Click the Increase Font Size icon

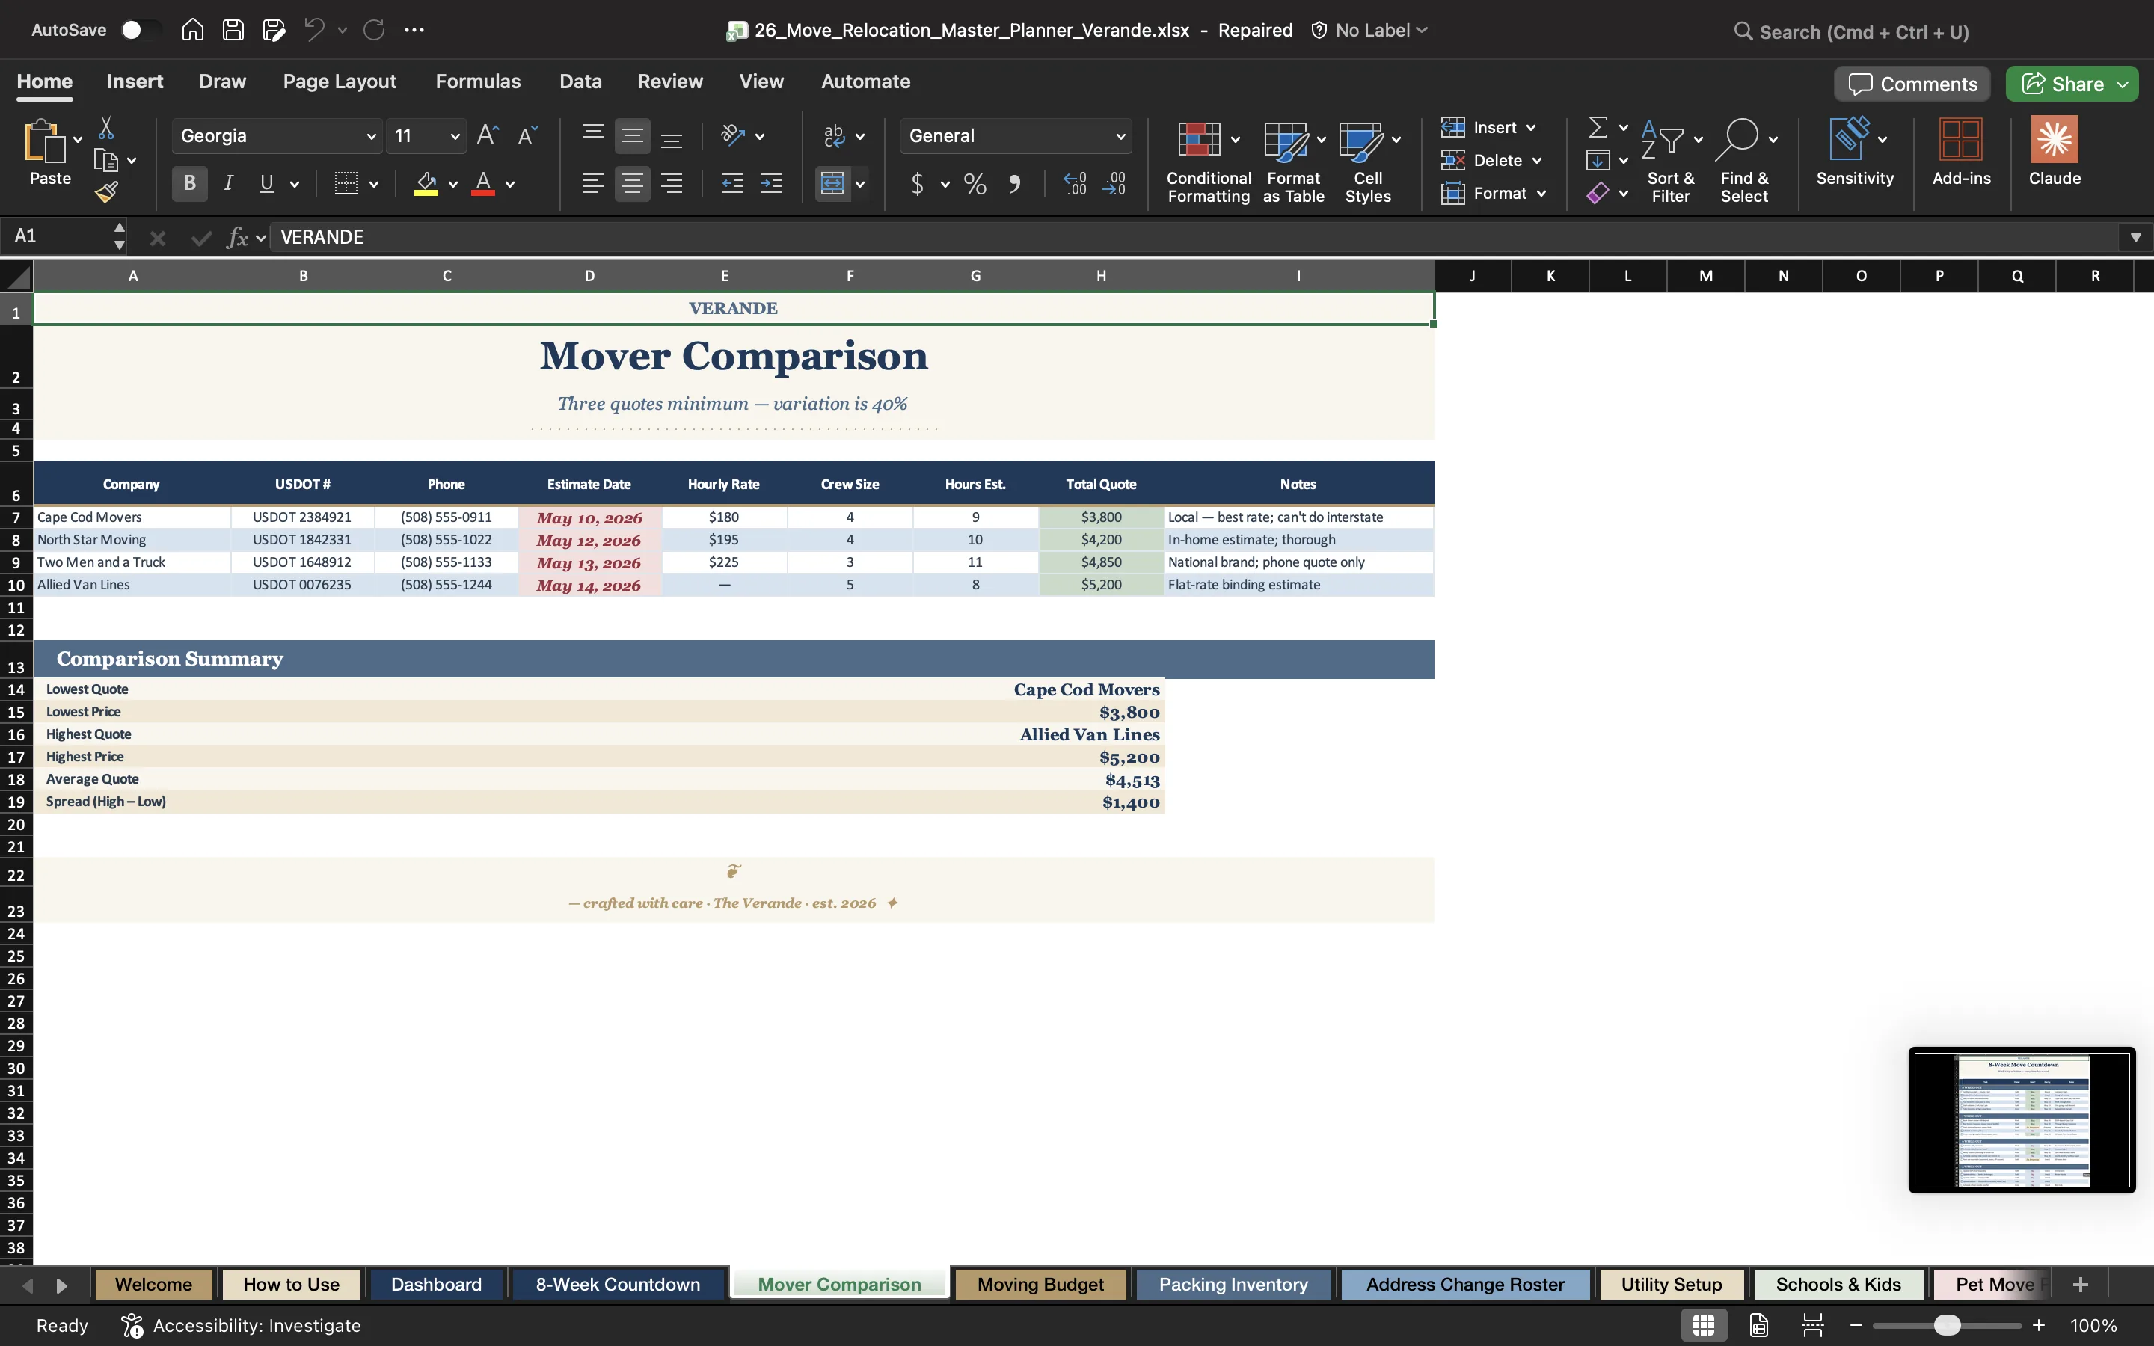click(x=488, y=135)
